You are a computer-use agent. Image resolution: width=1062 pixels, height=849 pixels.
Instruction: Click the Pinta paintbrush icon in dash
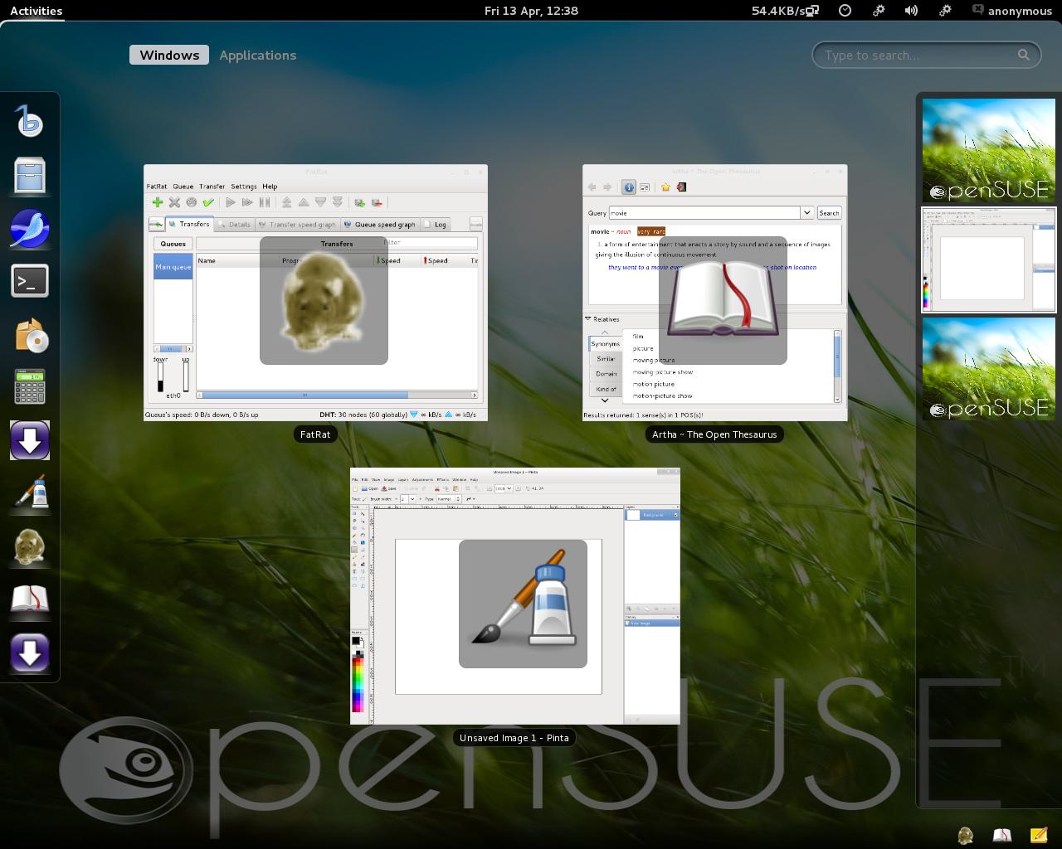pos(30,493)
